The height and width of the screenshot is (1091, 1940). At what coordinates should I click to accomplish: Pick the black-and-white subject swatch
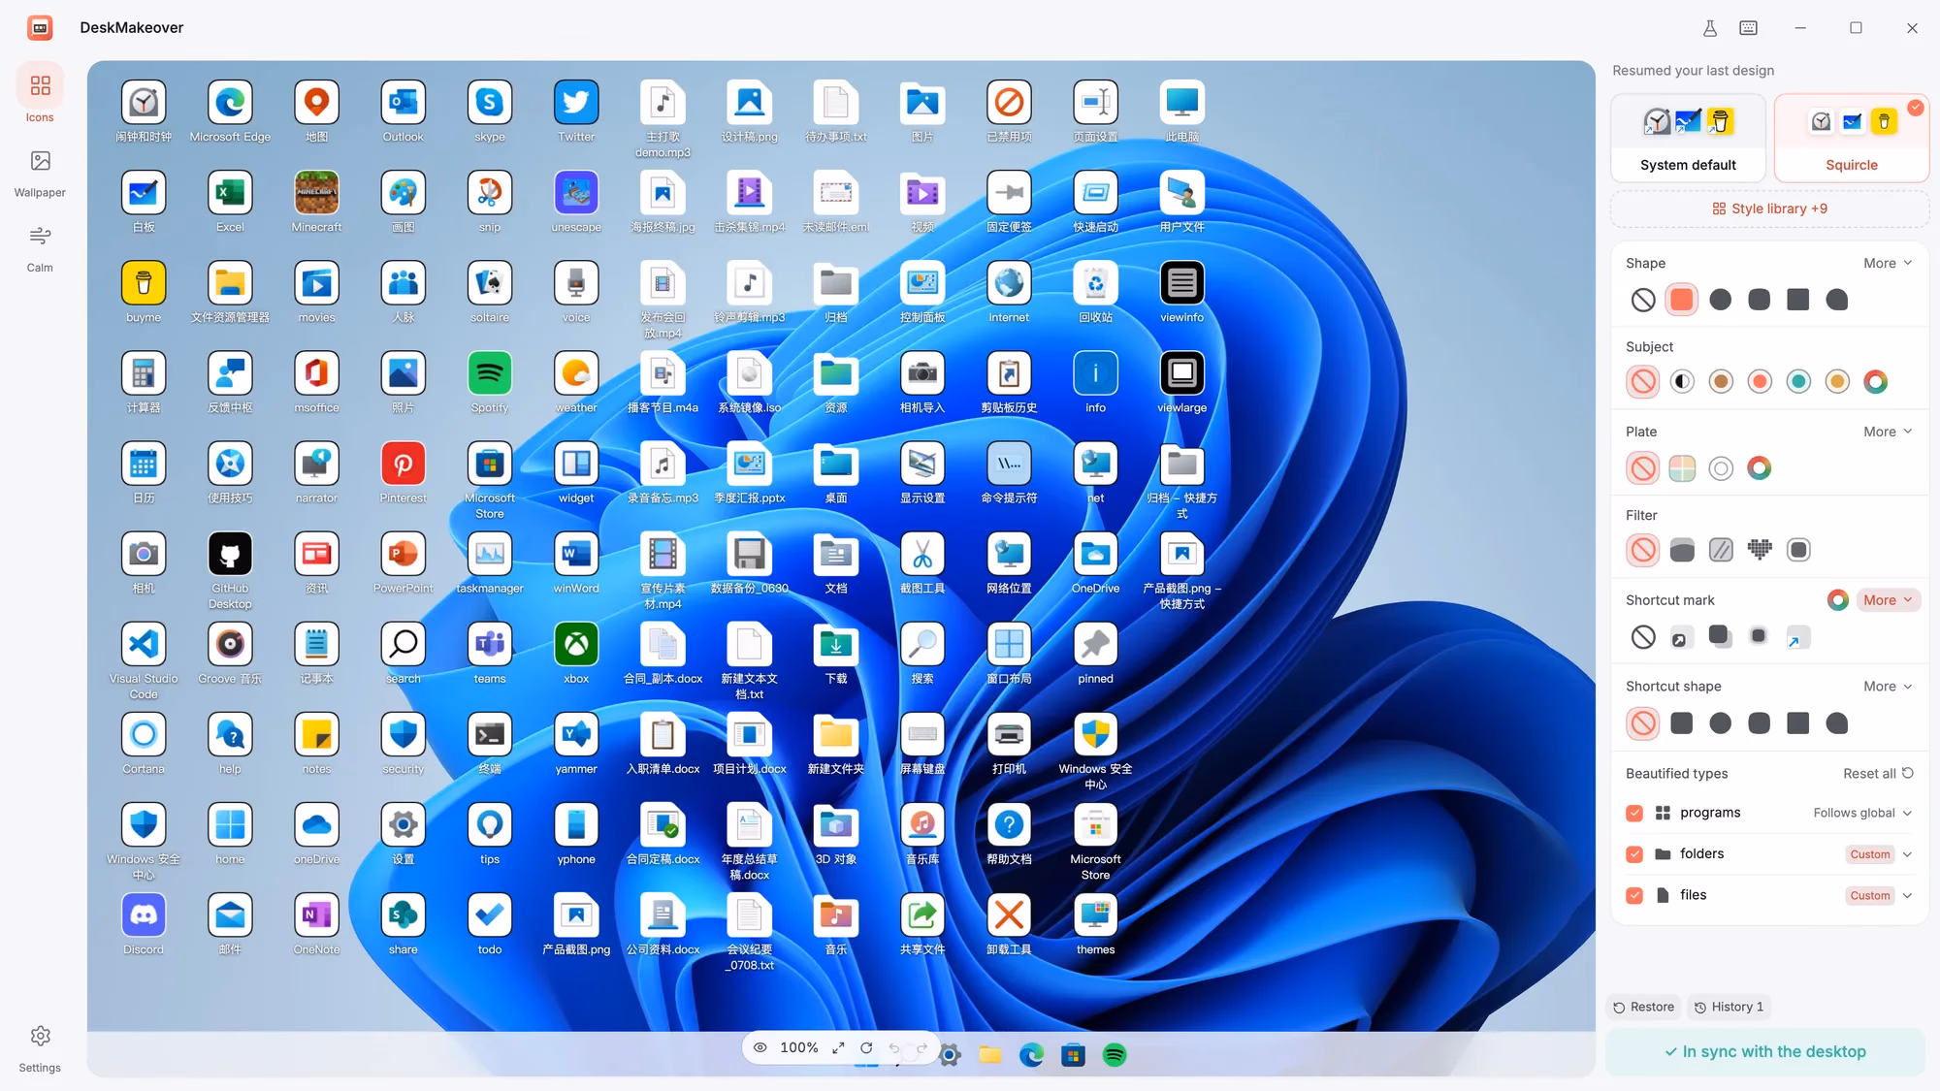coord(1682,381)
